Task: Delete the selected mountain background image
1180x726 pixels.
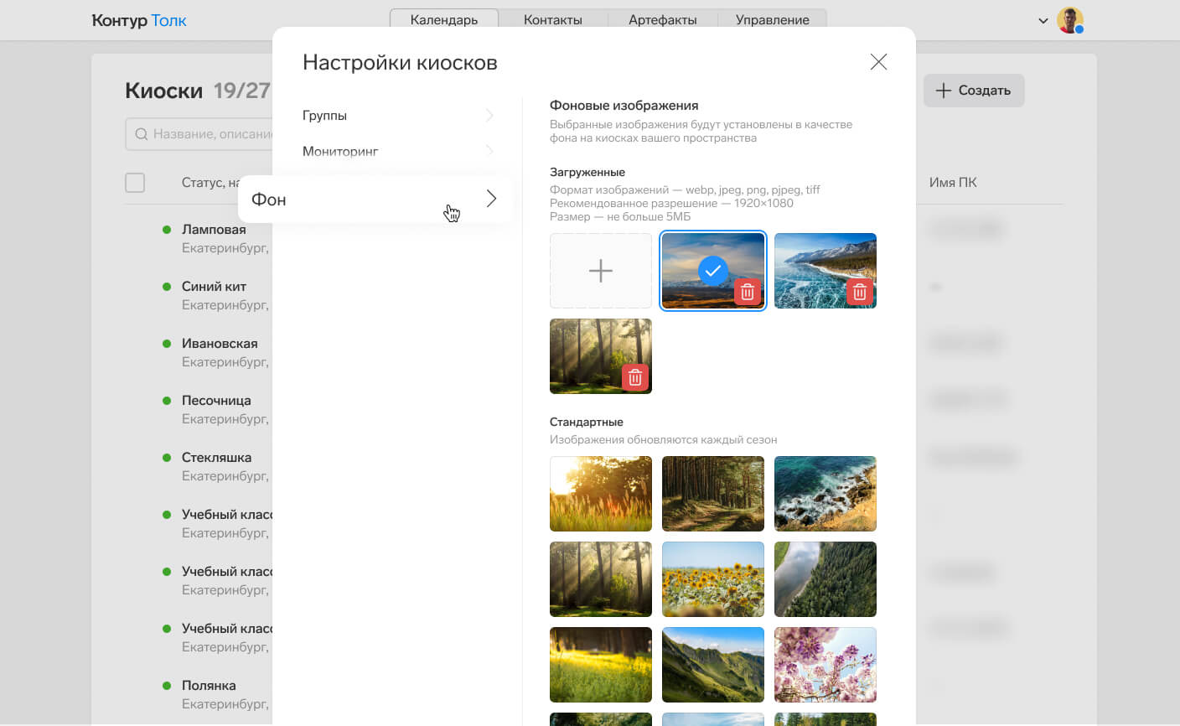Action: [x=748, y=293]
